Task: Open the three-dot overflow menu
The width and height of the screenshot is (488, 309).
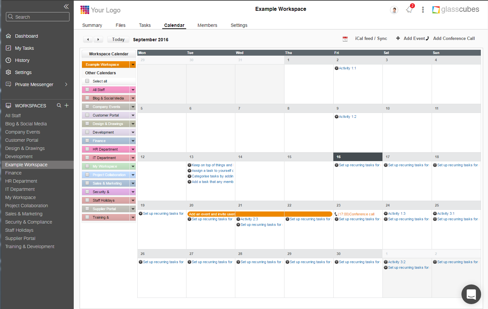Action: (x=423, y=10)
